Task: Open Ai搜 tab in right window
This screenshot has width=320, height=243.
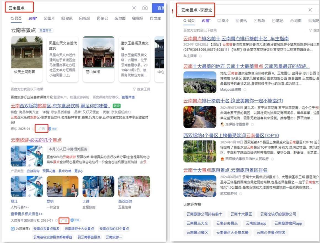Action: click(x=206, y=21)
